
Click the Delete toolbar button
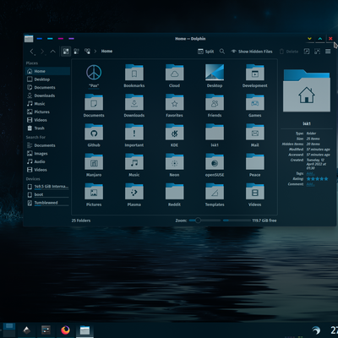(289, 52)
